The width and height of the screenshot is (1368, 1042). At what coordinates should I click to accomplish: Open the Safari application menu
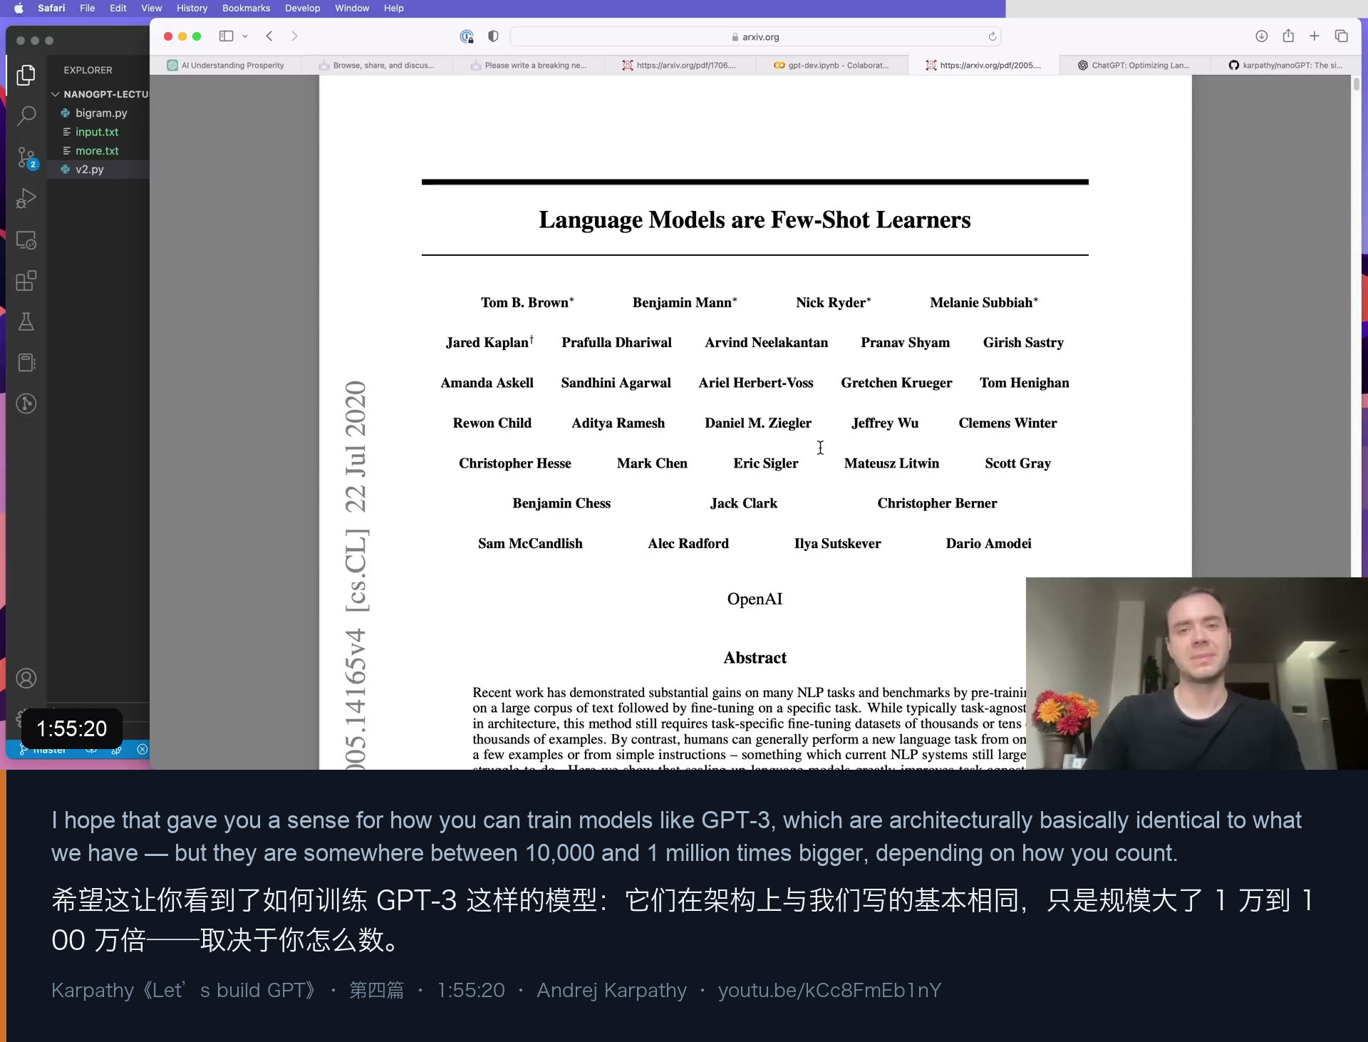[x=51, y=9]
